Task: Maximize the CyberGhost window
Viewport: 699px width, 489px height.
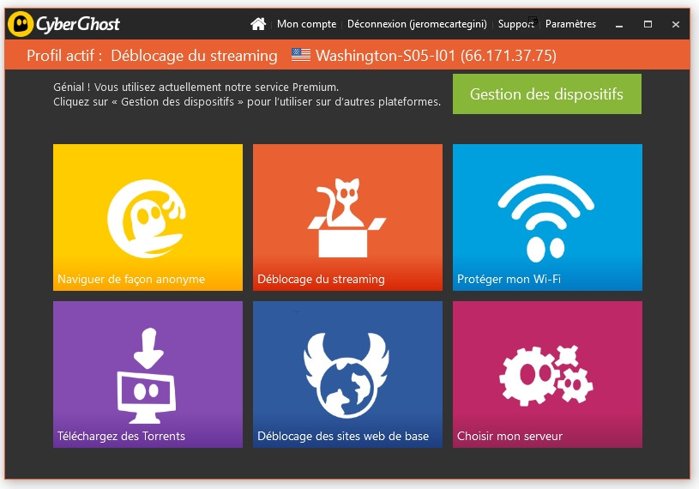Action: [x=648, y=24]
